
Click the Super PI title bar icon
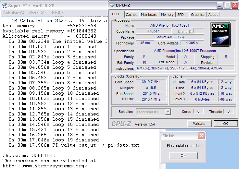tap(5, 6)
